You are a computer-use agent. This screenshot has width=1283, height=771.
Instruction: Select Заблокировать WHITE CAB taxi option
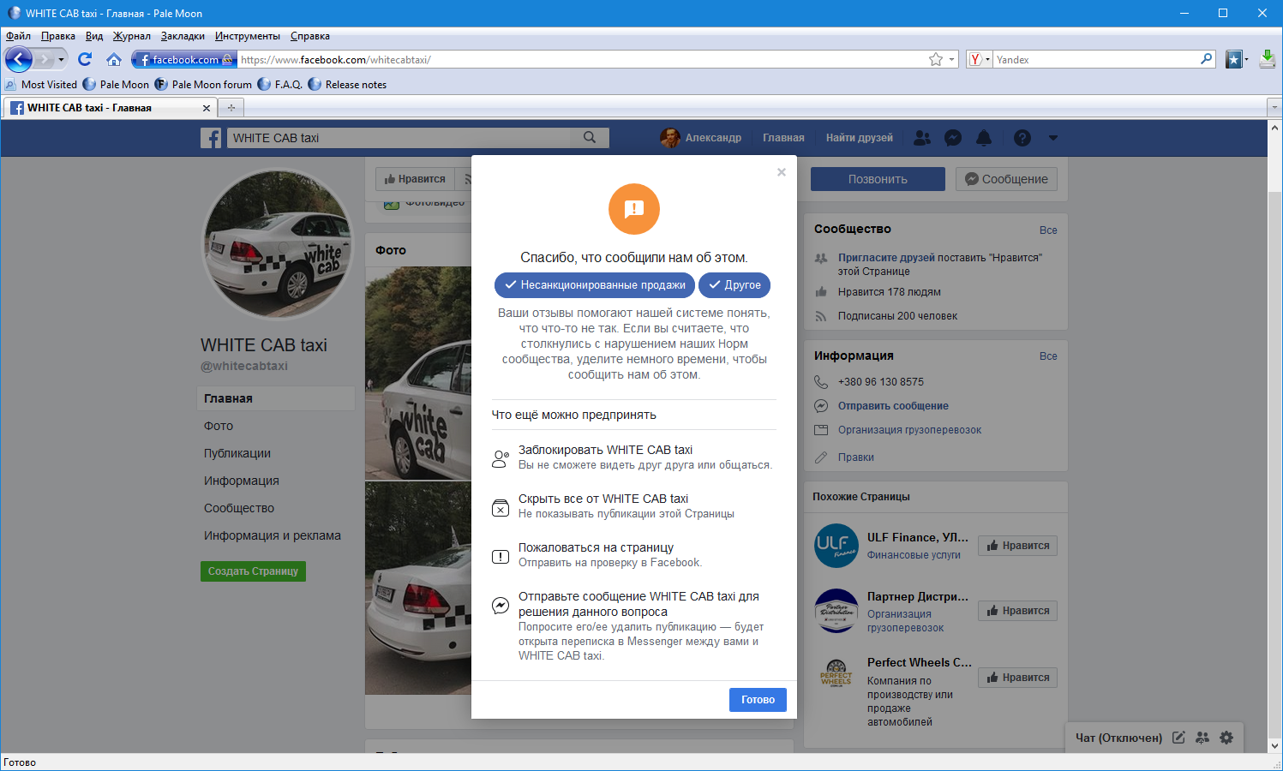click(x=634, y=457)
